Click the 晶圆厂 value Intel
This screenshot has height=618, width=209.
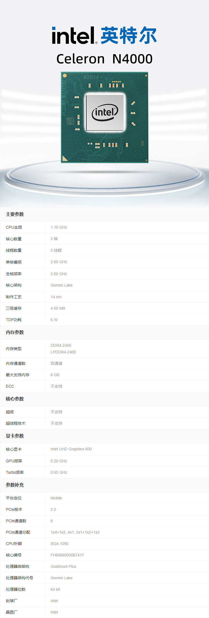(54, 612)
